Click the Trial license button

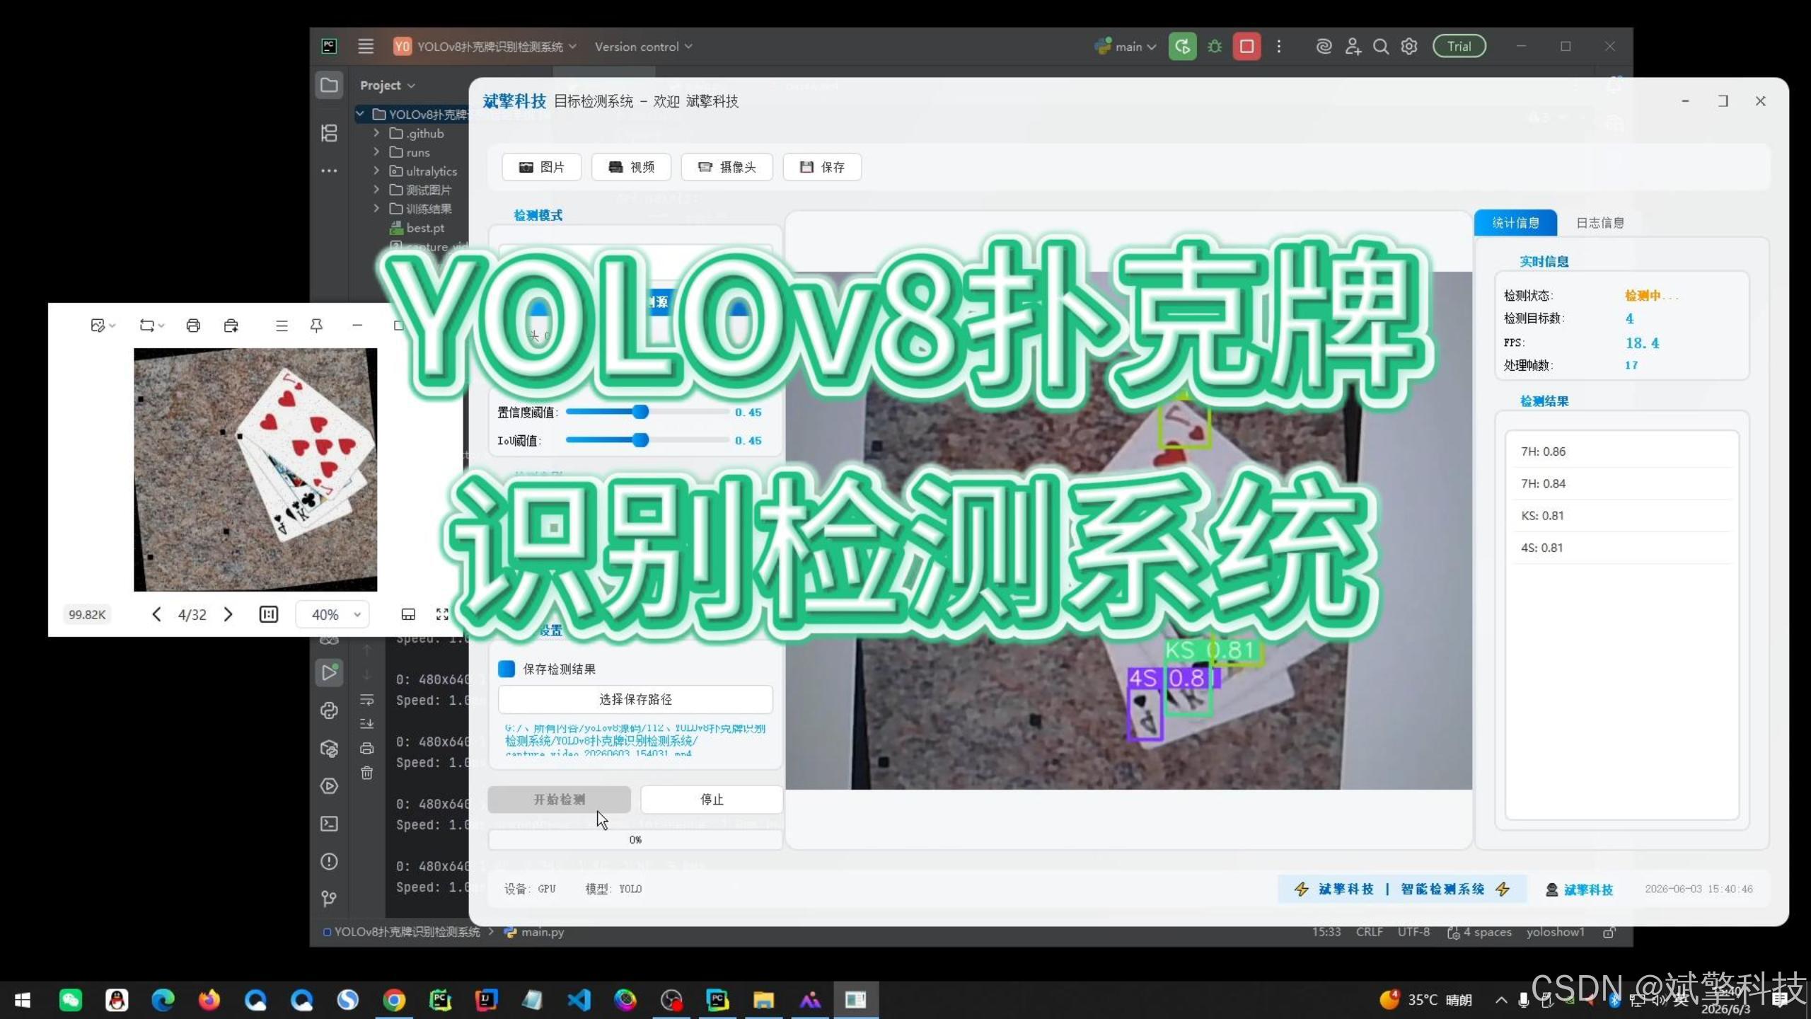click(1459, 47)
